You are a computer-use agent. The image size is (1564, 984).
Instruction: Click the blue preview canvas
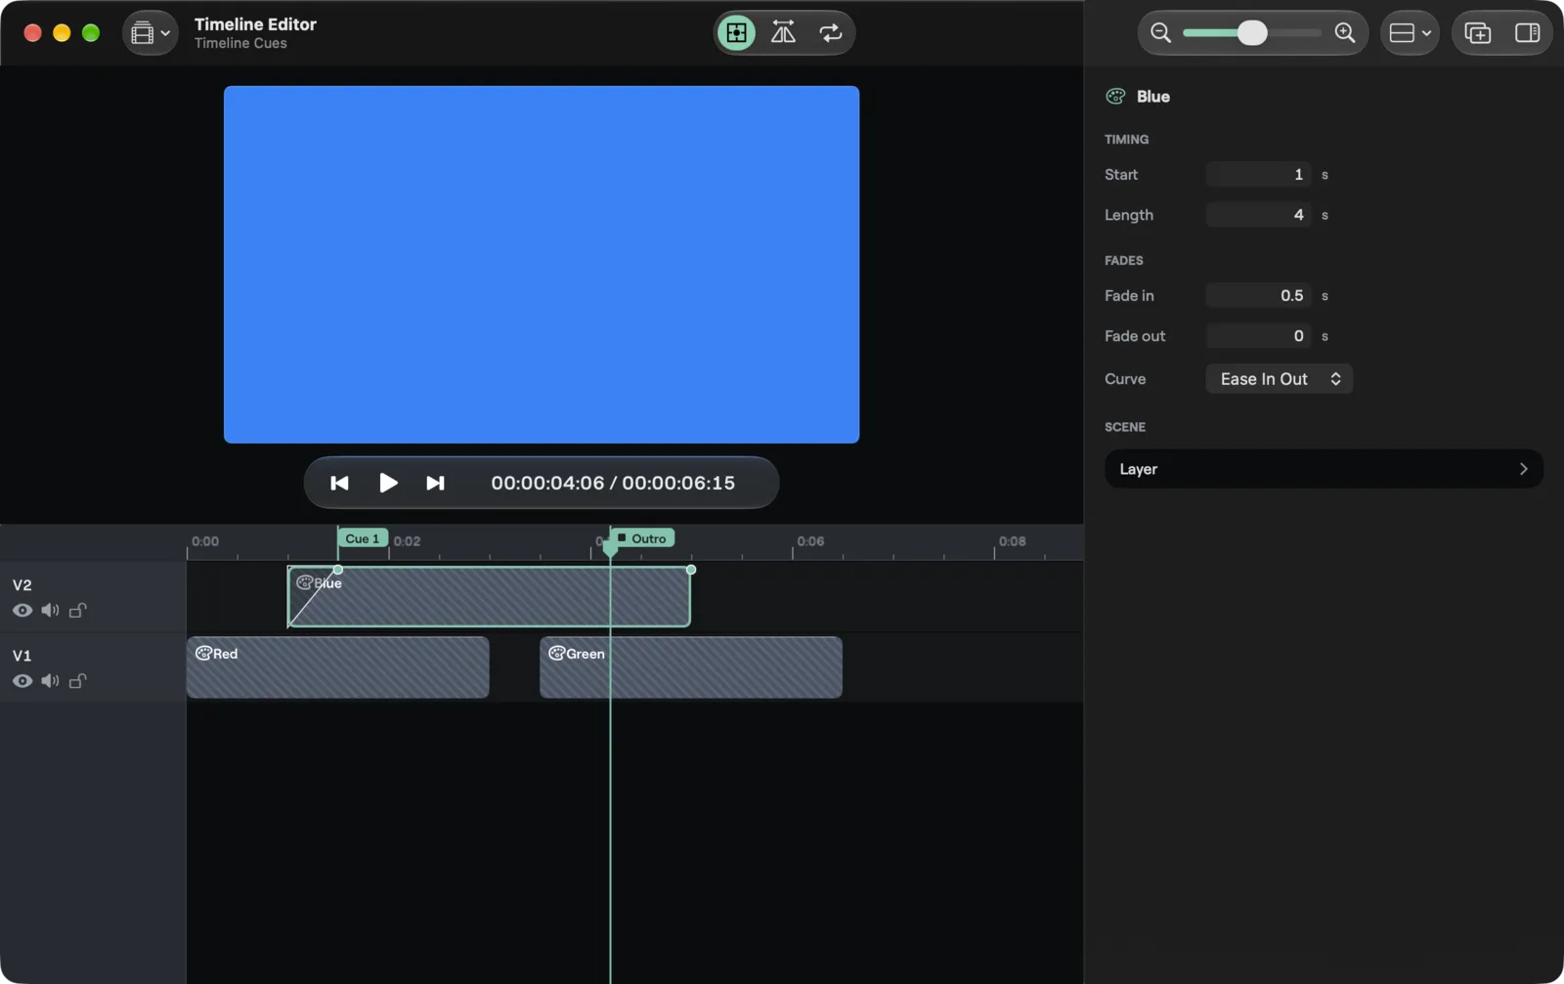(542, 265)
